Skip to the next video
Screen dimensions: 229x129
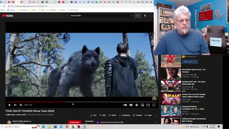(15, 105)
